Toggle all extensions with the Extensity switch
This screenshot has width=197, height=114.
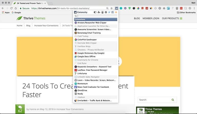coord(95,12)
